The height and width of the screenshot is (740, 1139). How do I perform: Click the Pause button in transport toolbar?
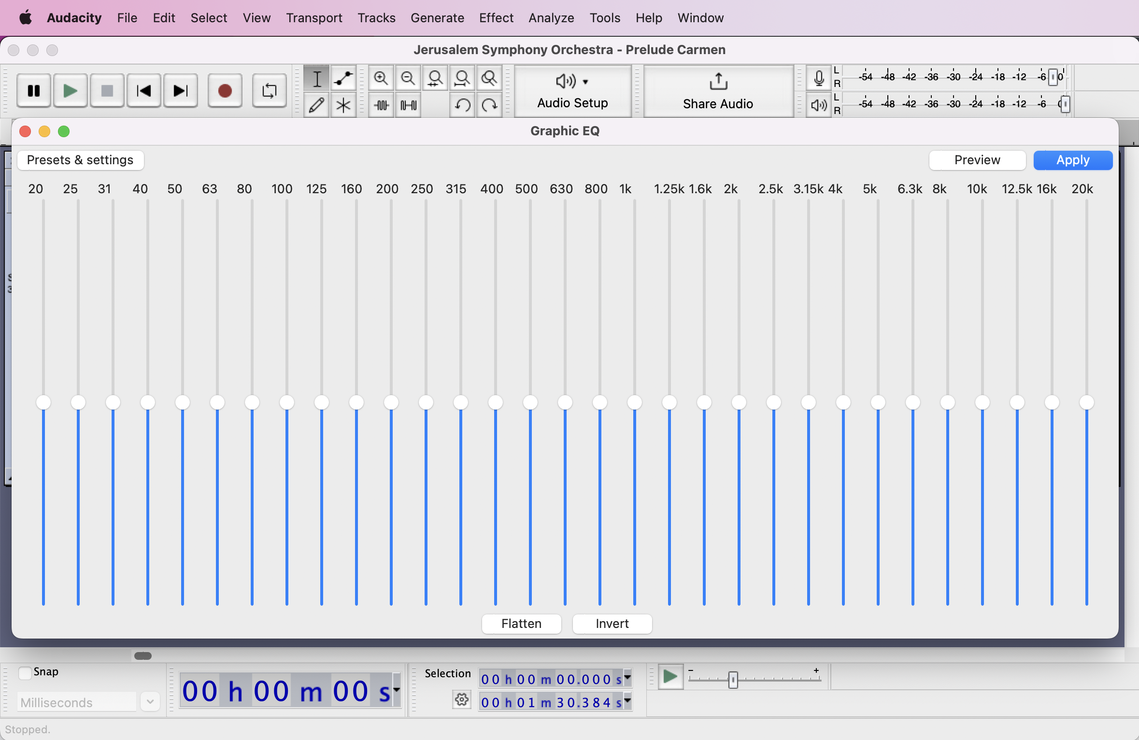[x=34, y=91]
